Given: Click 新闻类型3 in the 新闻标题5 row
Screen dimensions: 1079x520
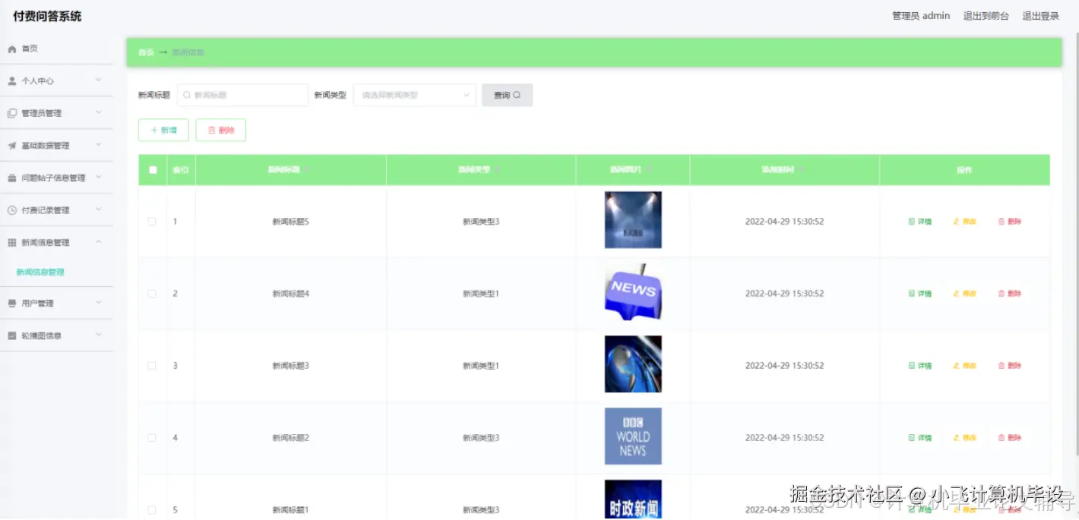Looking at the screenshot, I should pyautogui.click(x=481, y=222).
